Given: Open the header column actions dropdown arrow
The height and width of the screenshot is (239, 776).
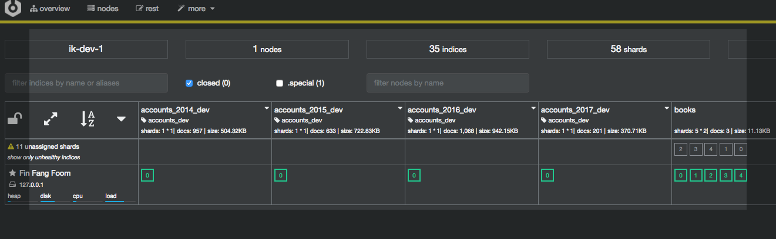Looking at the screenshot, I should tap(122, 119).
